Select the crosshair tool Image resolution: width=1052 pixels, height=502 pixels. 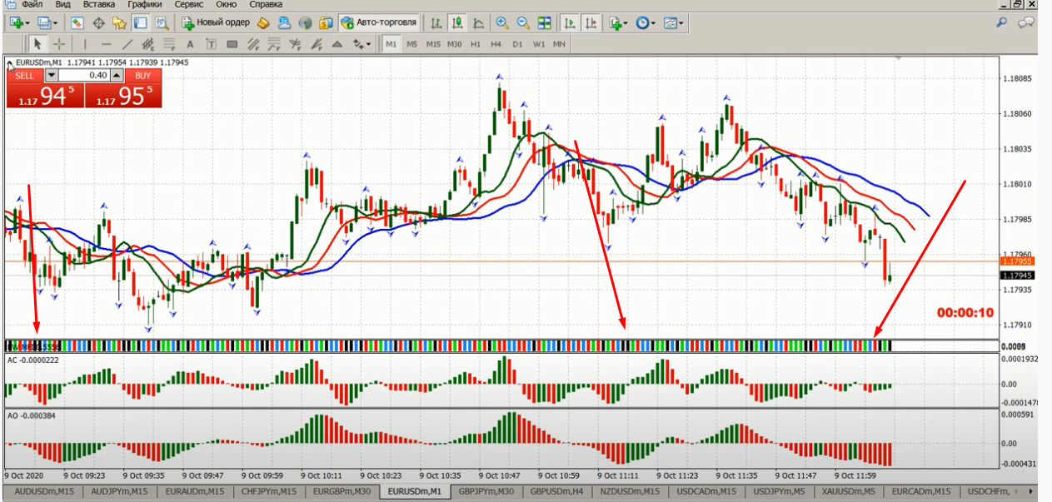click(59, 44)
